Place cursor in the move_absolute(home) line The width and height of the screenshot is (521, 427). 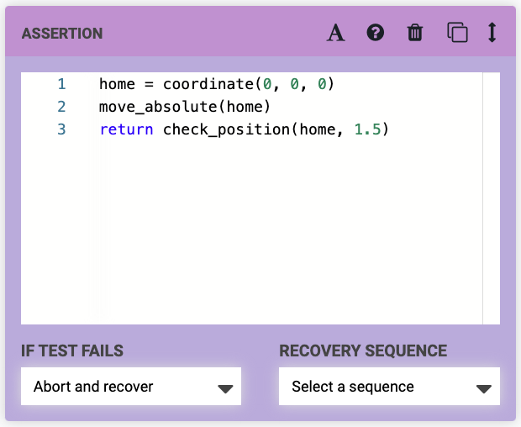[183, 107]
